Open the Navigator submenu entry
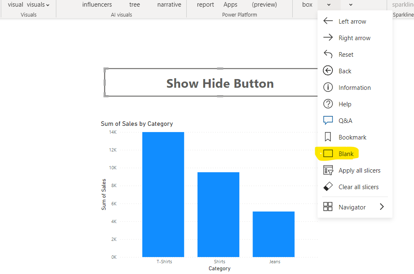The image size is (414, 274). [355, 207]
